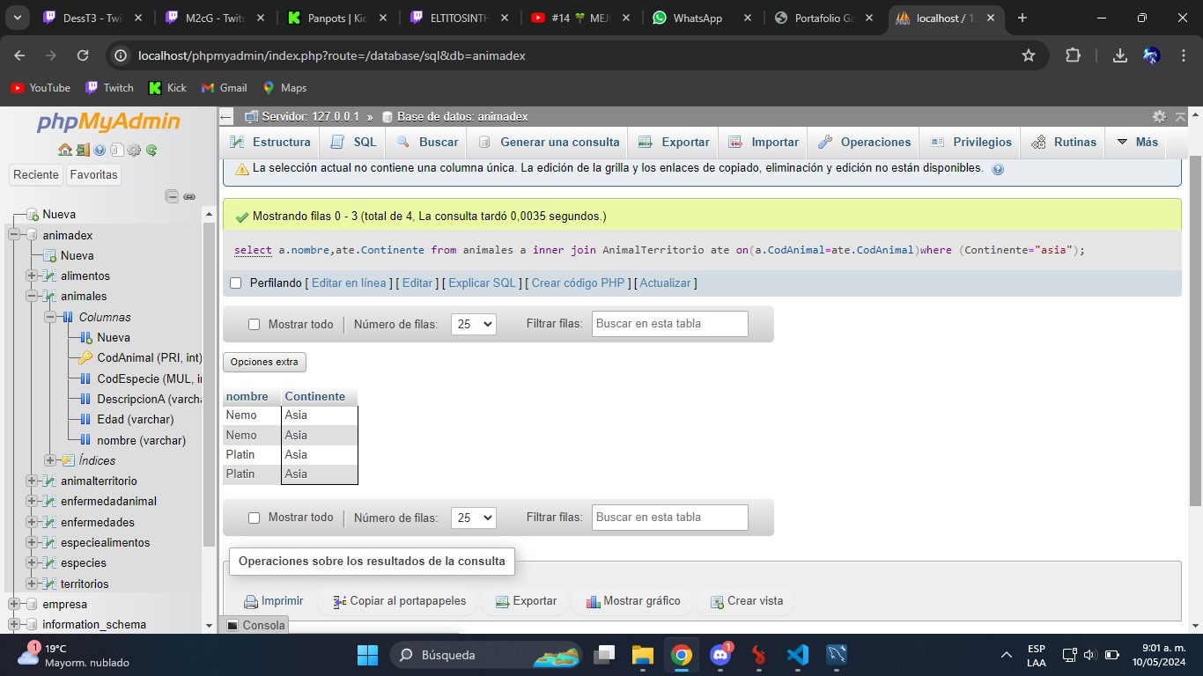Switch to the Estructura tab
1203x676 pixels.
coord(270,142)
